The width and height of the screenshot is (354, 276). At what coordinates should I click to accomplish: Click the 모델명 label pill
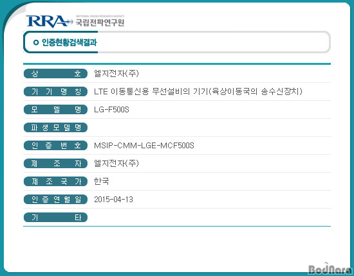click(x=55, y=110)
